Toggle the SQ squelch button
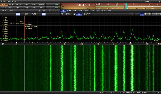The image size is (161, 94). click(x=79, y=14)
